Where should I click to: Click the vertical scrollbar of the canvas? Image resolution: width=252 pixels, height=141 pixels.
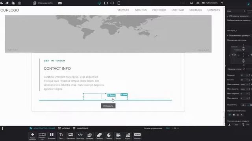click(x=224, y=118)
